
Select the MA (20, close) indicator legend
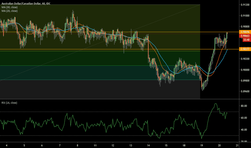[x=9, y=11]
